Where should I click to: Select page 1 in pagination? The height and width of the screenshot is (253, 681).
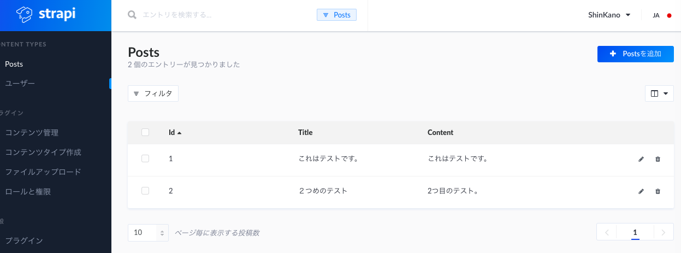point(635,232)
